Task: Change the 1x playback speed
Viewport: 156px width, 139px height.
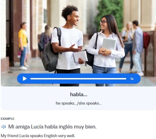Action: (x=132, y=79)
